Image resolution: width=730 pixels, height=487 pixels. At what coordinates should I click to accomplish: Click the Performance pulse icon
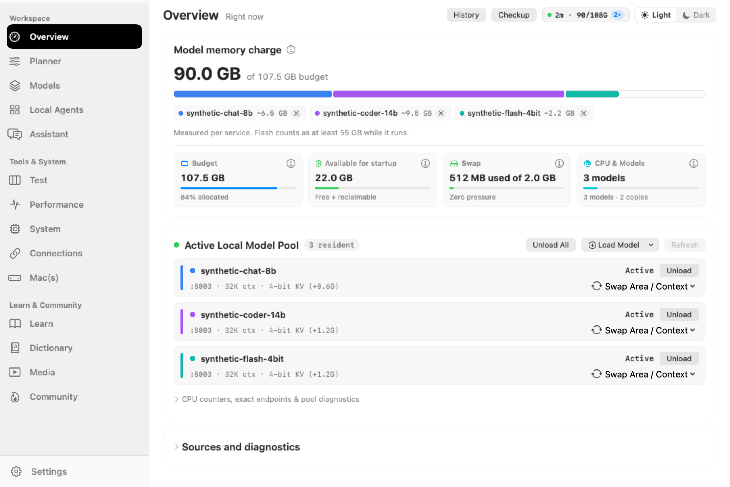(x=15, y=205)
